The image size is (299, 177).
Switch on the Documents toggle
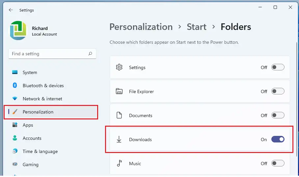coord(278,115)
